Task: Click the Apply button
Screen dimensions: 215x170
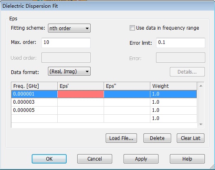Action: coord(141,159)
